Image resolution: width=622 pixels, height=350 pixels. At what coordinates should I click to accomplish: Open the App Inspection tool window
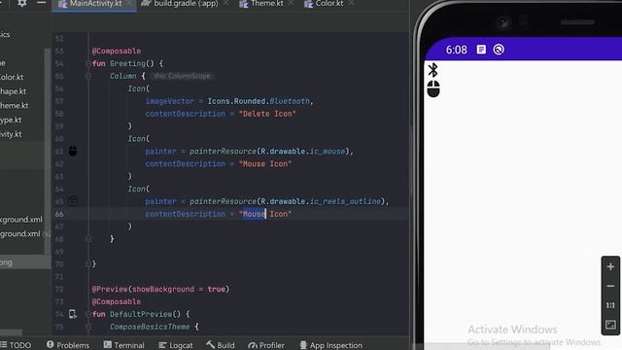pyautogui.click(x=330, y=345)
